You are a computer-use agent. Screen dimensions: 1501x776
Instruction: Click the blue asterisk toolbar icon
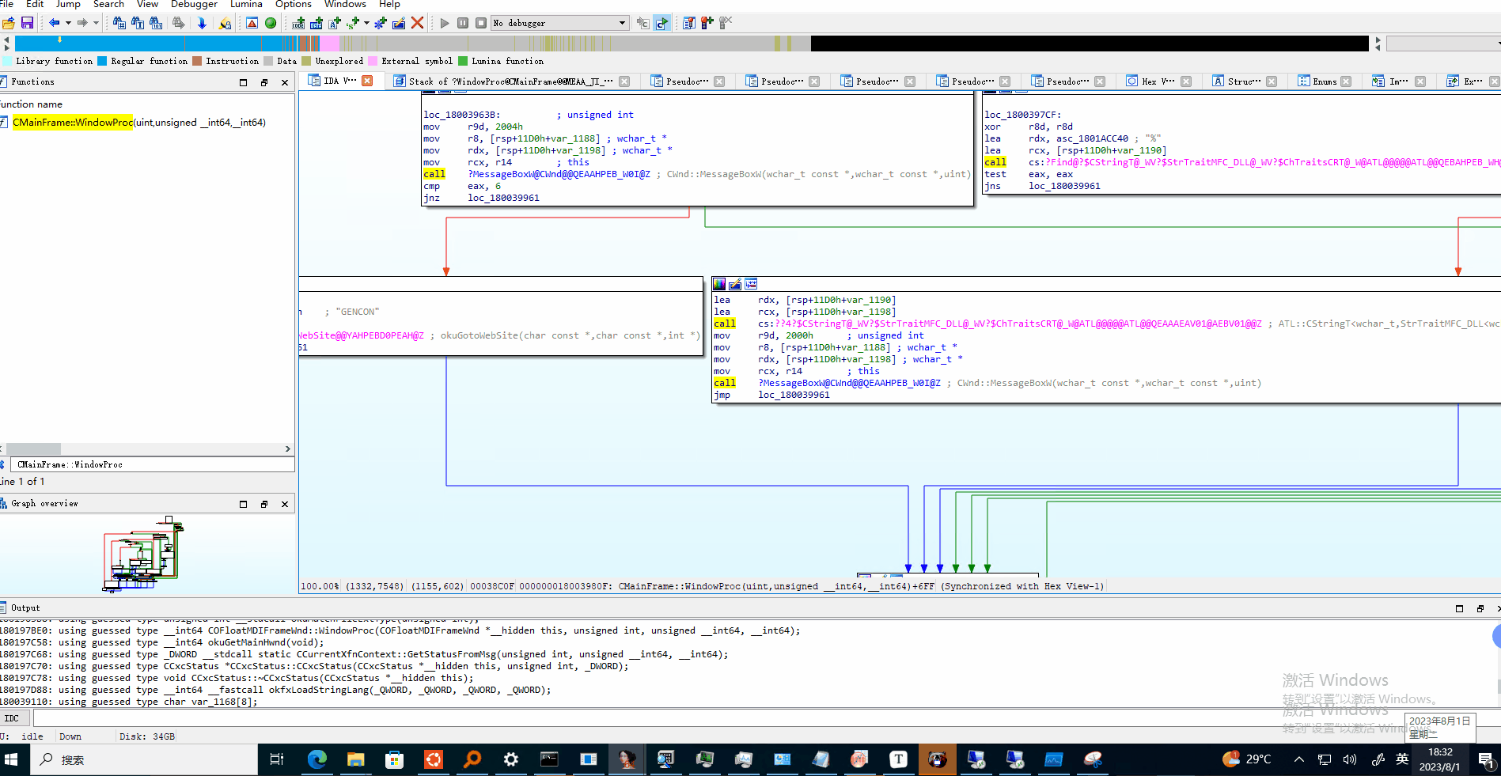[x=381, y=23]
